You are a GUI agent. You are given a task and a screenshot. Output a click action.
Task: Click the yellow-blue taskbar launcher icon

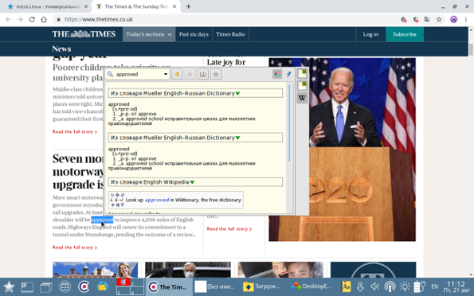pos(103,286)
